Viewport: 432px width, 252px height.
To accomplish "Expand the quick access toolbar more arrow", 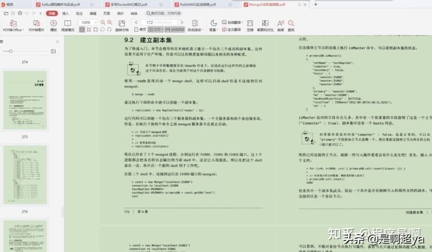I will pos(41,13).
